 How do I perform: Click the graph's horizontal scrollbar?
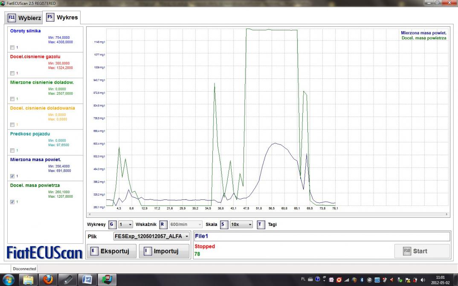[x=268, y=214]
